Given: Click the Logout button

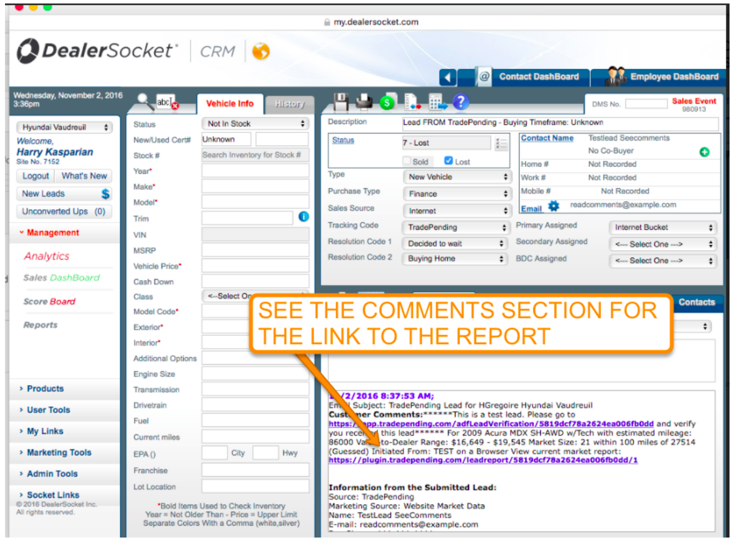Looking at the screenshot, I should pyautogui.click(x=35, y=176).
